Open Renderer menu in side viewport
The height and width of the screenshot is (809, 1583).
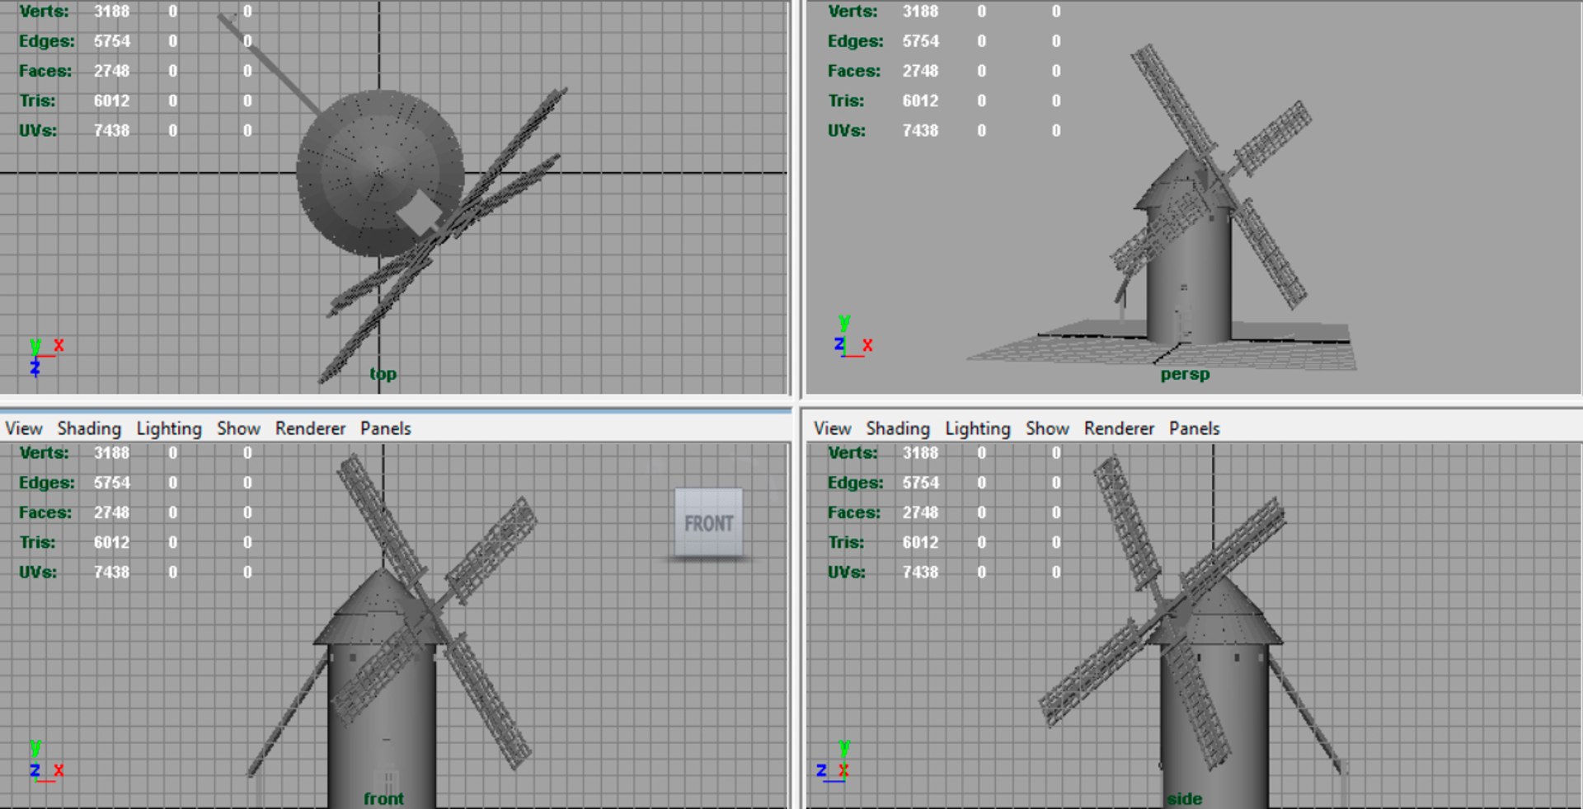coord(1119,428)
